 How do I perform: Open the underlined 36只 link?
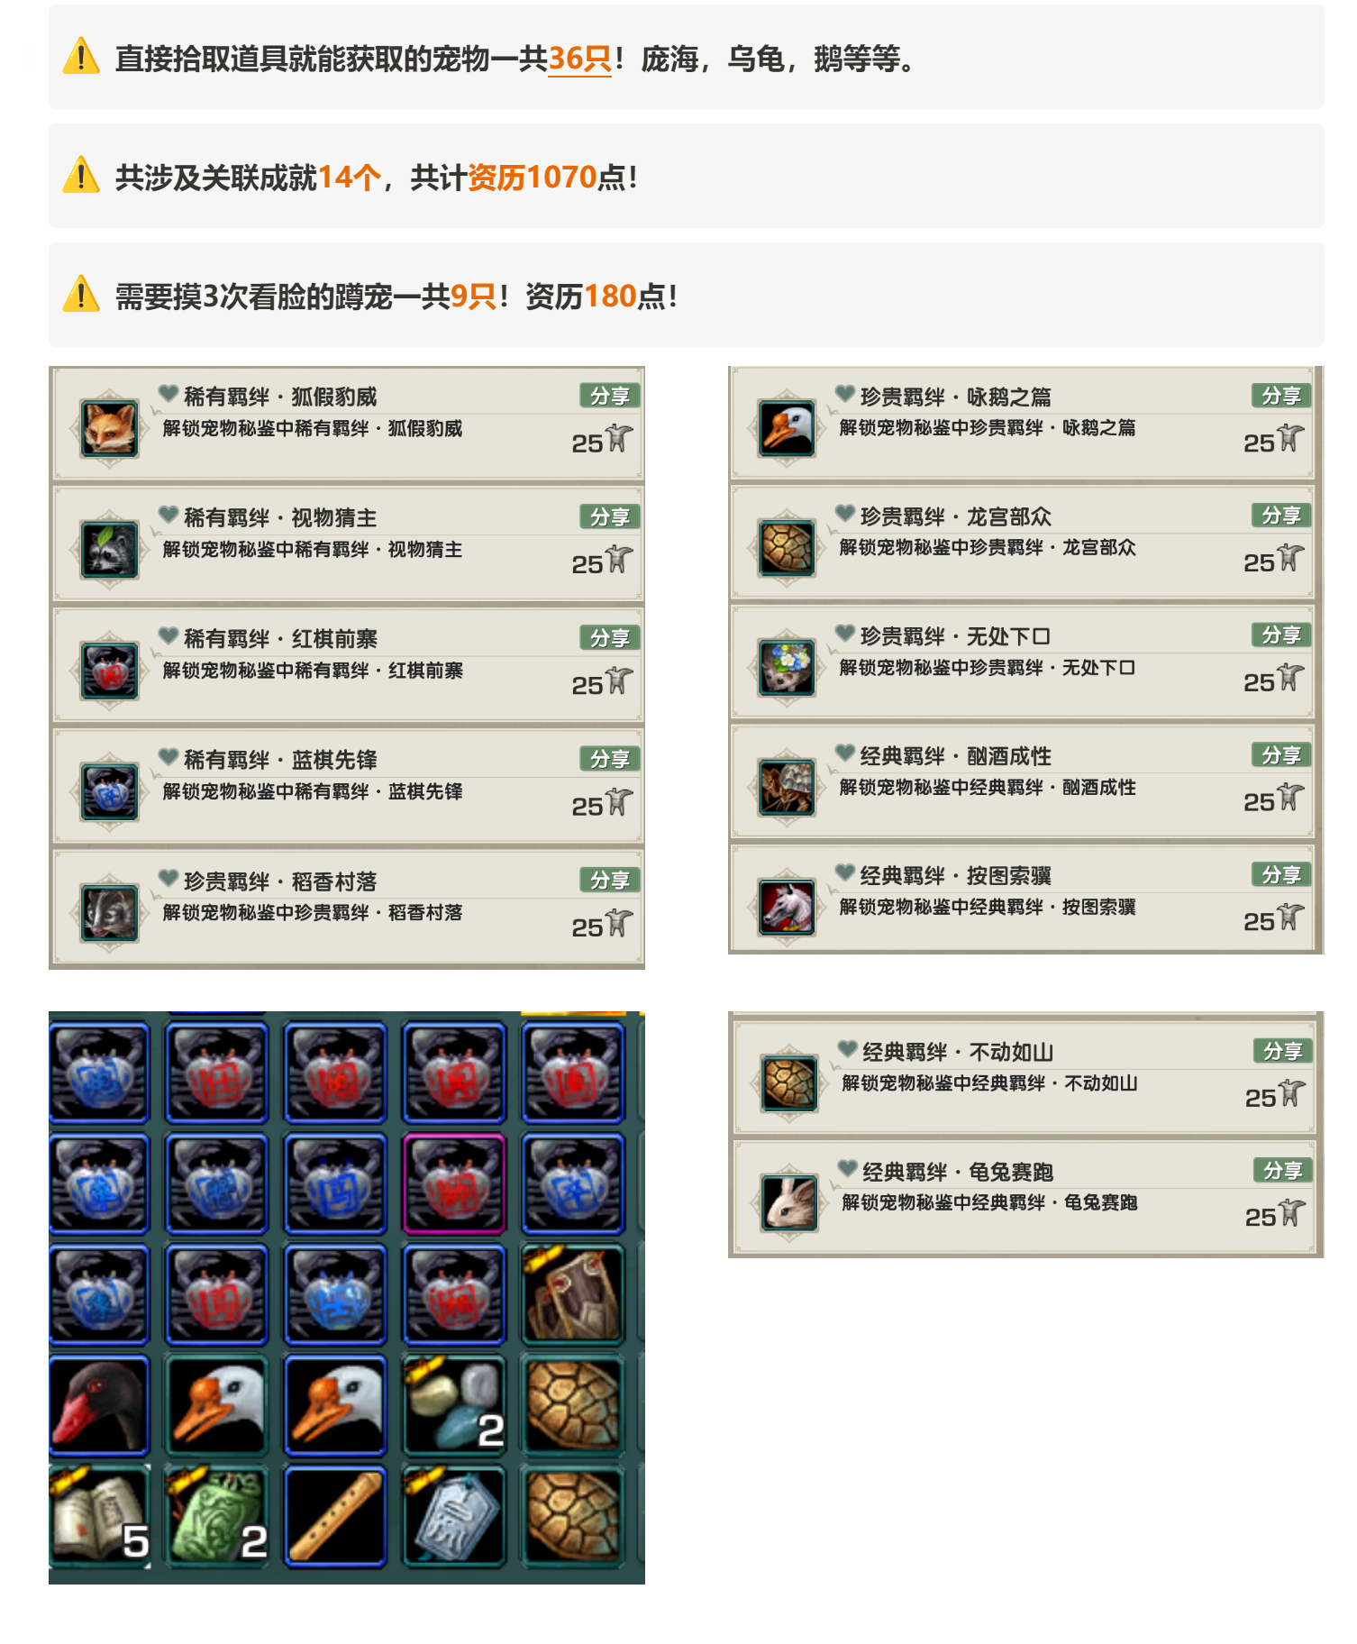pyautogui.click(x=580, y=59)
